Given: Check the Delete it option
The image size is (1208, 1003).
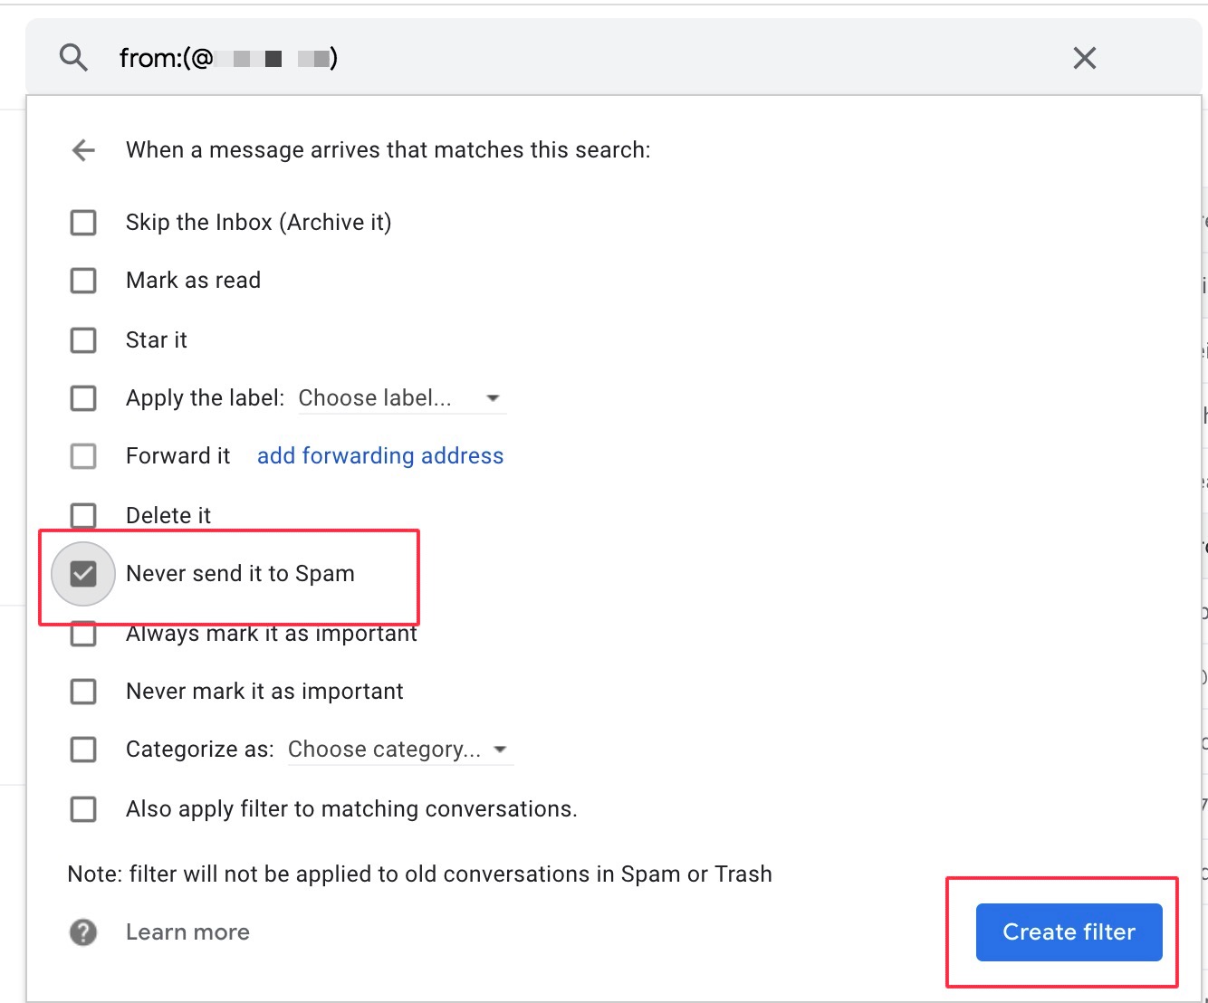Looking at the screenshot, I should (82, 514).
